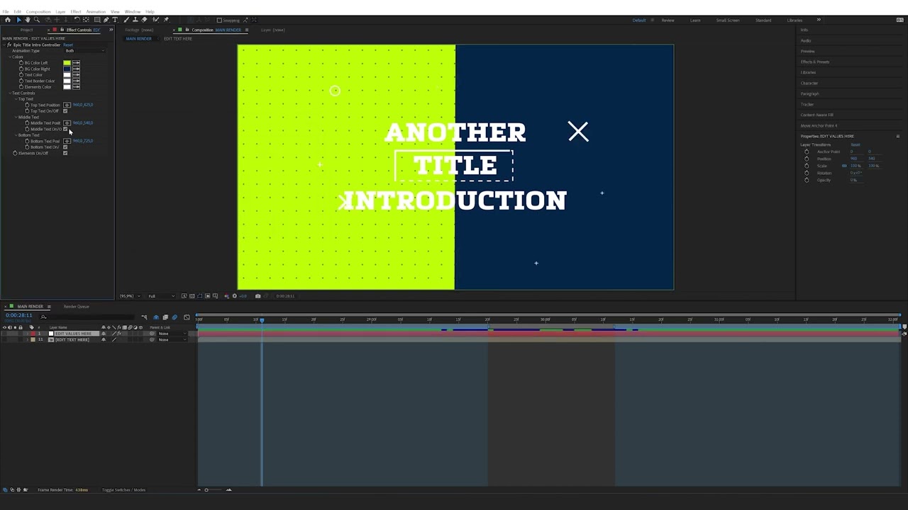Select the Rectangle shape tool
908x510 pixels.
pos(97,20)
